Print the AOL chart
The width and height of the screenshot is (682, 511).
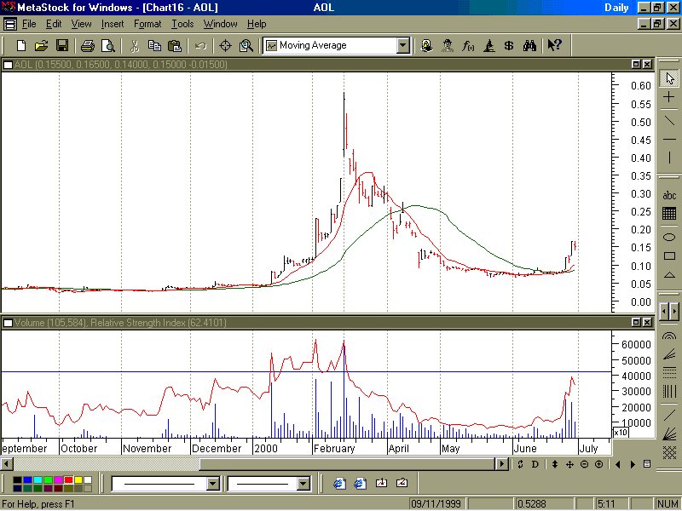coord(88,46)
